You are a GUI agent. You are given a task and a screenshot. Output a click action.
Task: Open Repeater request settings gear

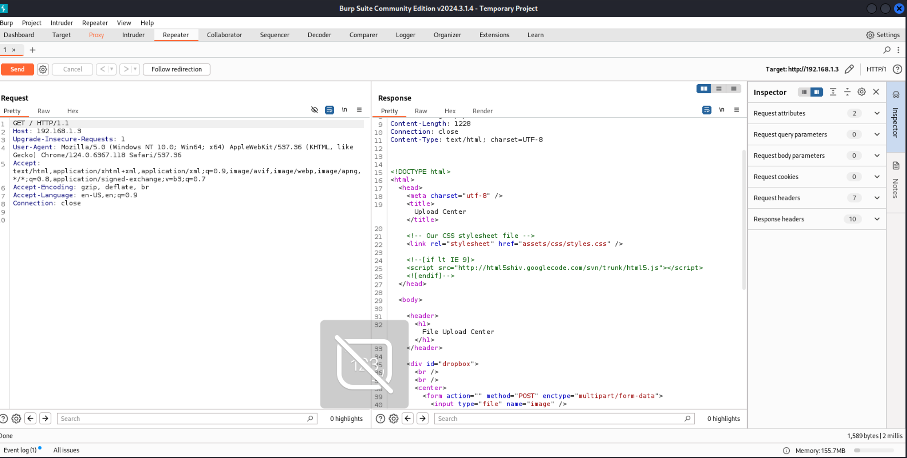click(43, 69)
